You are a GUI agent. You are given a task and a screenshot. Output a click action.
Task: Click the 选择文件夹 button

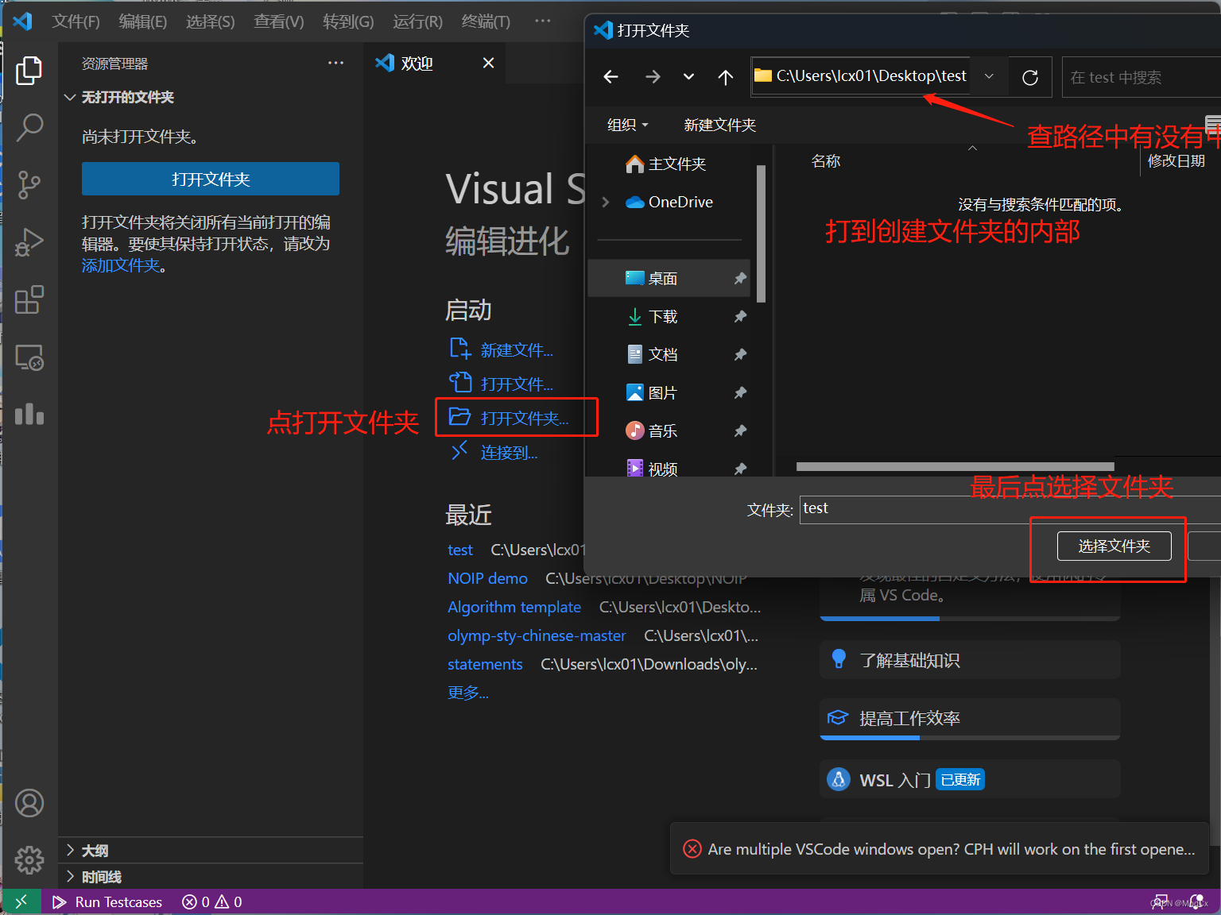pyautogui.click(x=1114, y=546)
